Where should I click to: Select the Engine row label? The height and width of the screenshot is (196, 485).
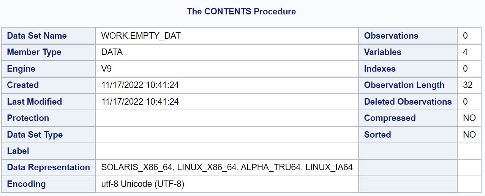click(21, 69)
